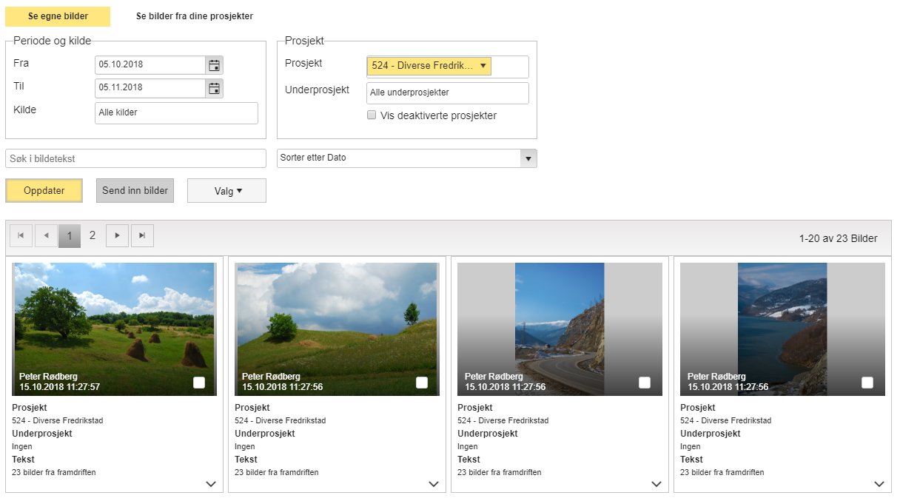Open the Fra date calendar picker
This screenshot has height=501, width=900.
click(214, 65)
